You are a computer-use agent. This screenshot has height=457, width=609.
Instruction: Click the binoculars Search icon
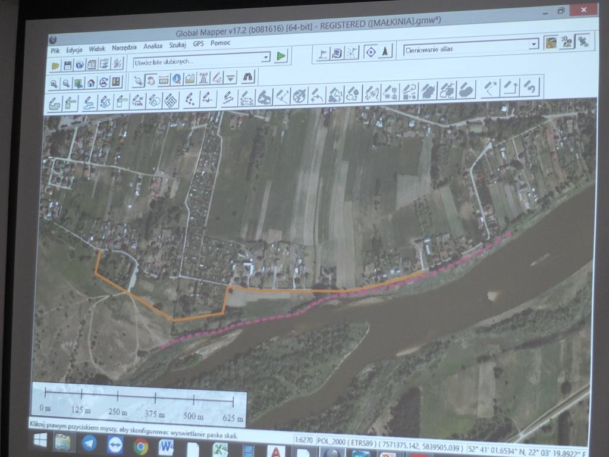pos(247,77)
